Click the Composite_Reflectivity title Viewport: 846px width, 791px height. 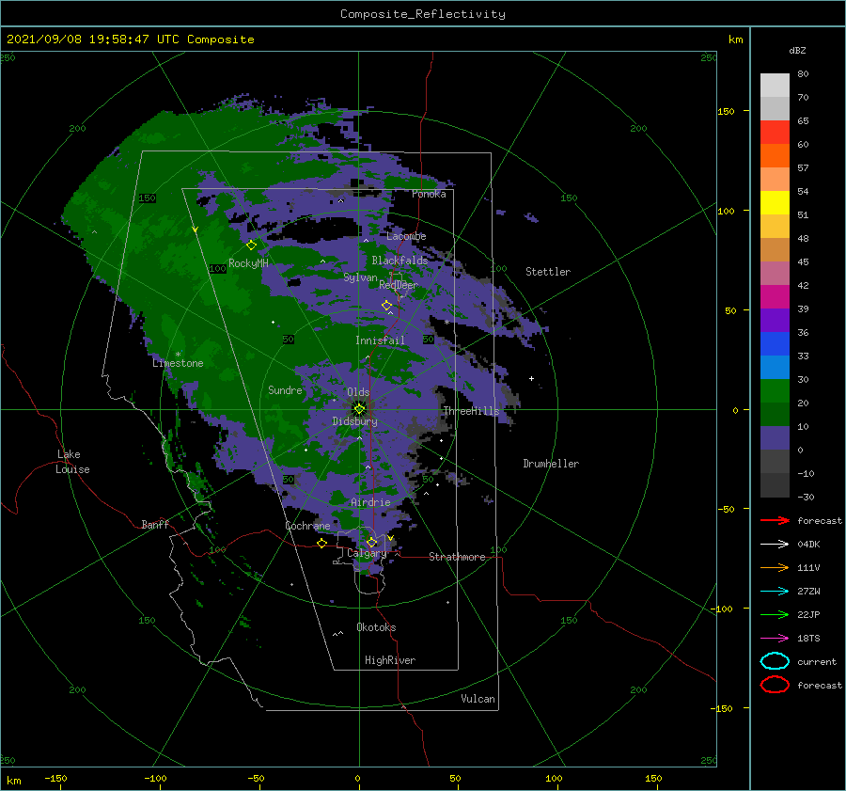click(x=423, y=14)
